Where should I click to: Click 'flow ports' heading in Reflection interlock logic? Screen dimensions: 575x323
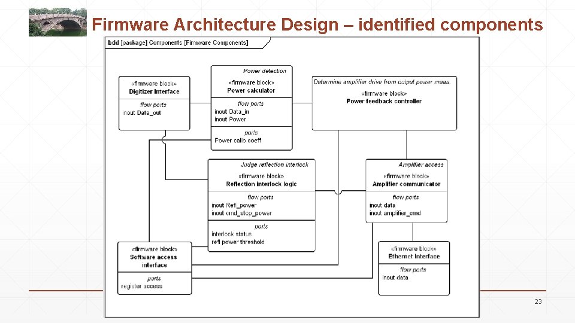(261, 197)
